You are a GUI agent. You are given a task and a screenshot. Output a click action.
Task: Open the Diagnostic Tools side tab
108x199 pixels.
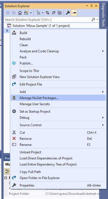pyautogui.click(x=103, y=15)
